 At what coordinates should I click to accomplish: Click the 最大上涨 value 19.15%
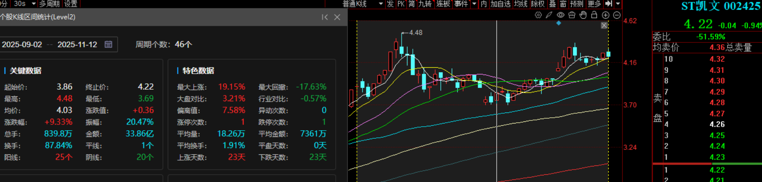232,87
